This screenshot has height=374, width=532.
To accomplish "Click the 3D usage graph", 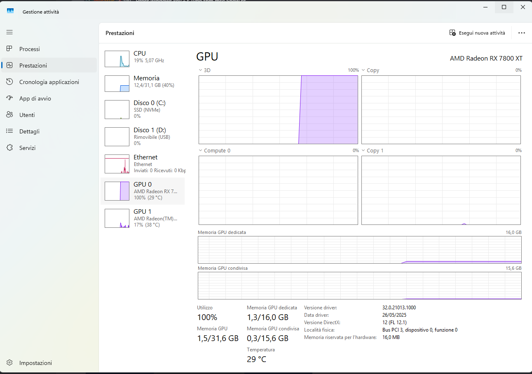I will [278, 110].
